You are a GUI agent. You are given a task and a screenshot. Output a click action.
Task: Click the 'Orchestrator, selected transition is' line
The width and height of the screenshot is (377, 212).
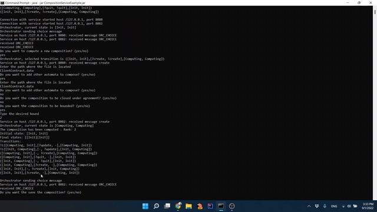click(82, 59)
